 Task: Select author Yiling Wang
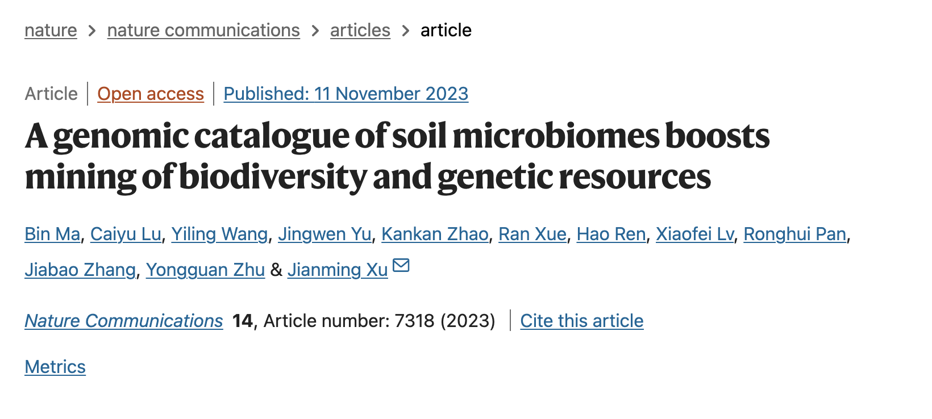(x=219, y=234)
